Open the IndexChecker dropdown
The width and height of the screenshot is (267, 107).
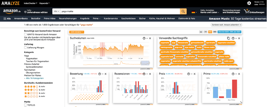point(31,3)
